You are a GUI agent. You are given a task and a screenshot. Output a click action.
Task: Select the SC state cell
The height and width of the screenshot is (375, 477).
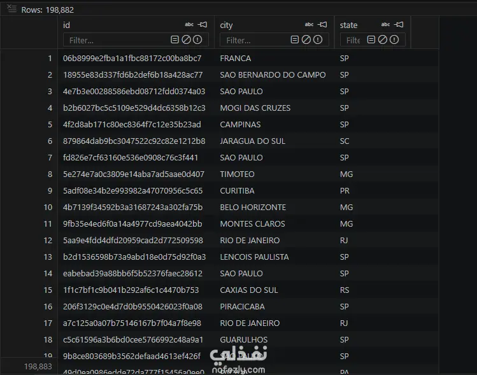click(x=345, y=141)
